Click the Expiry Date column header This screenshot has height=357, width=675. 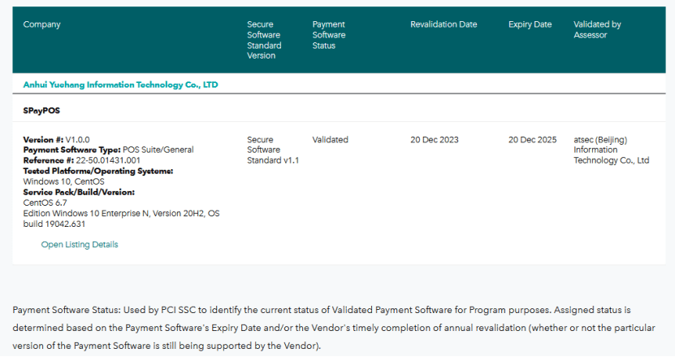pos(530,24)
